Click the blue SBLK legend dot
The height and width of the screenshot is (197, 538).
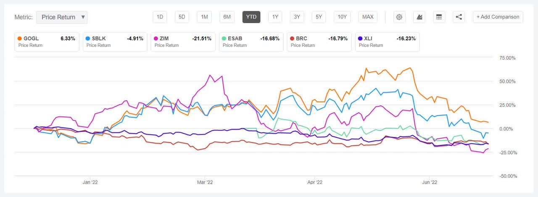(x=88, y=39)
